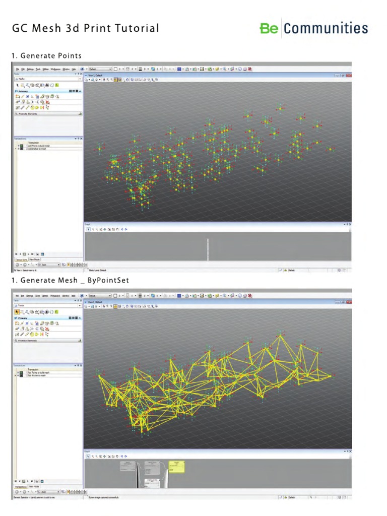Click the green tile icon ending the Generate Mesh Tasks toolbar
Screen dimensions: 387x516
click(x=57, y=312)
